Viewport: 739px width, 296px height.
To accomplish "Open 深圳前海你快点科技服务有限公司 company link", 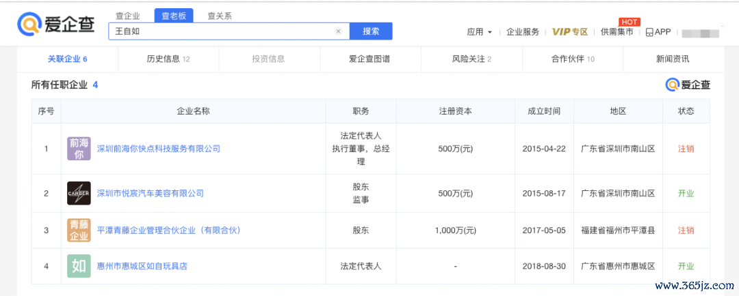I will pos(158,149).
